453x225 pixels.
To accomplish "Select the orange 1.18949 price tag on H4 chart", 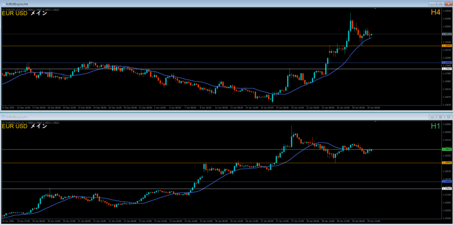I will [447, 45].
